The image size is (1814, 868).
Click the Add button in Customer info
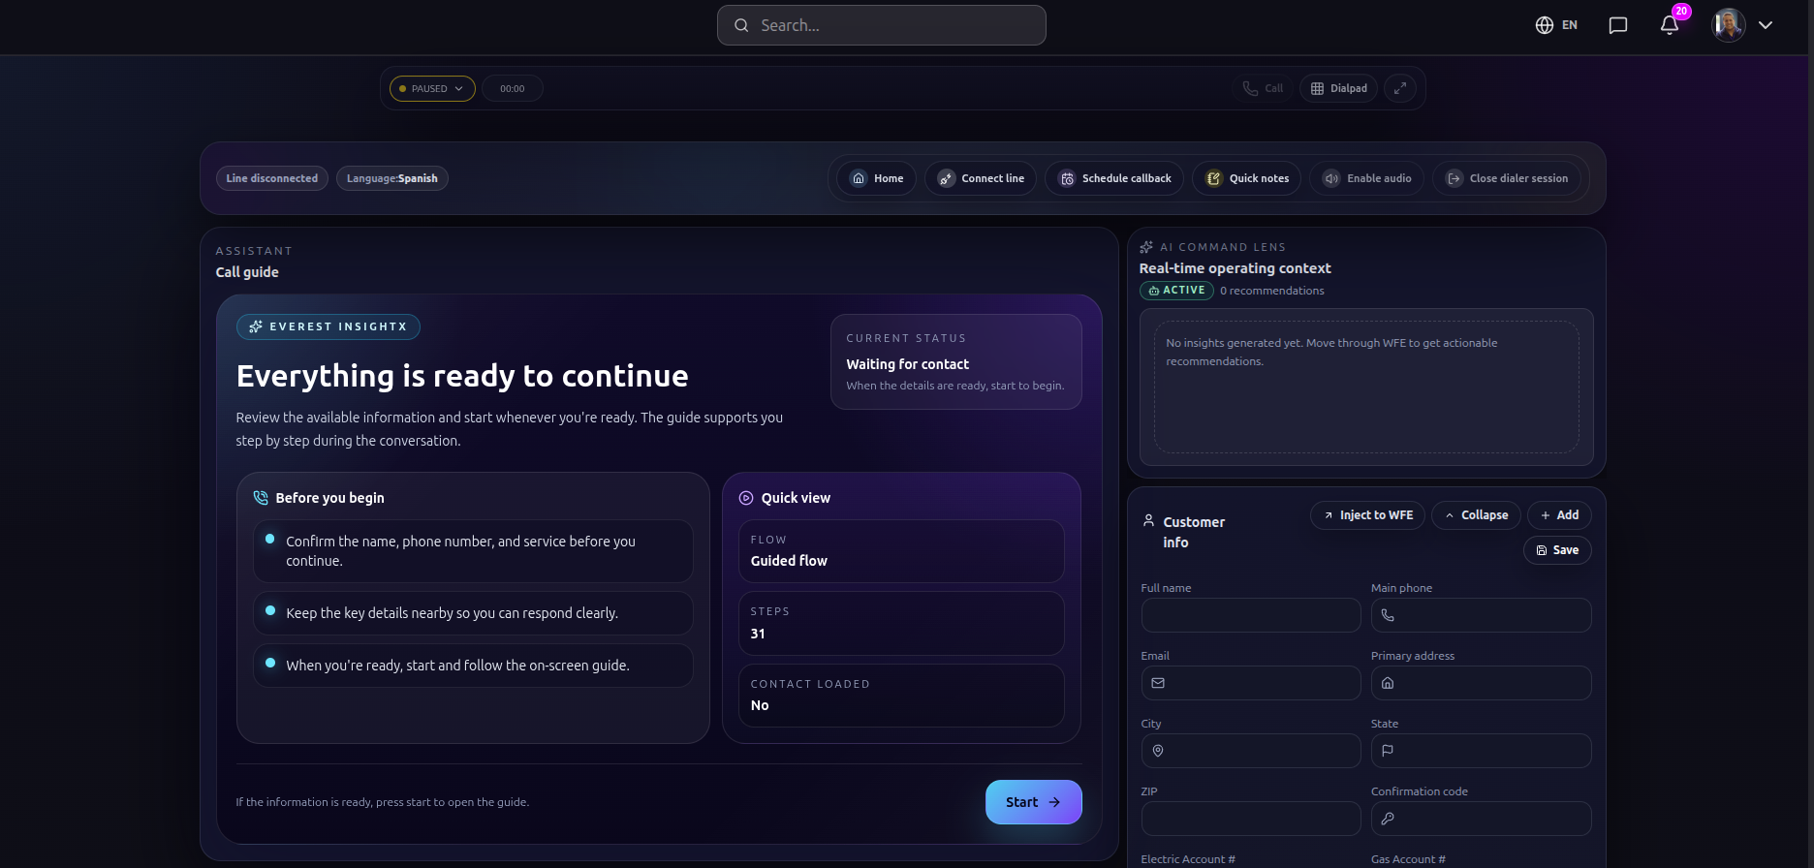point(1559,515)
